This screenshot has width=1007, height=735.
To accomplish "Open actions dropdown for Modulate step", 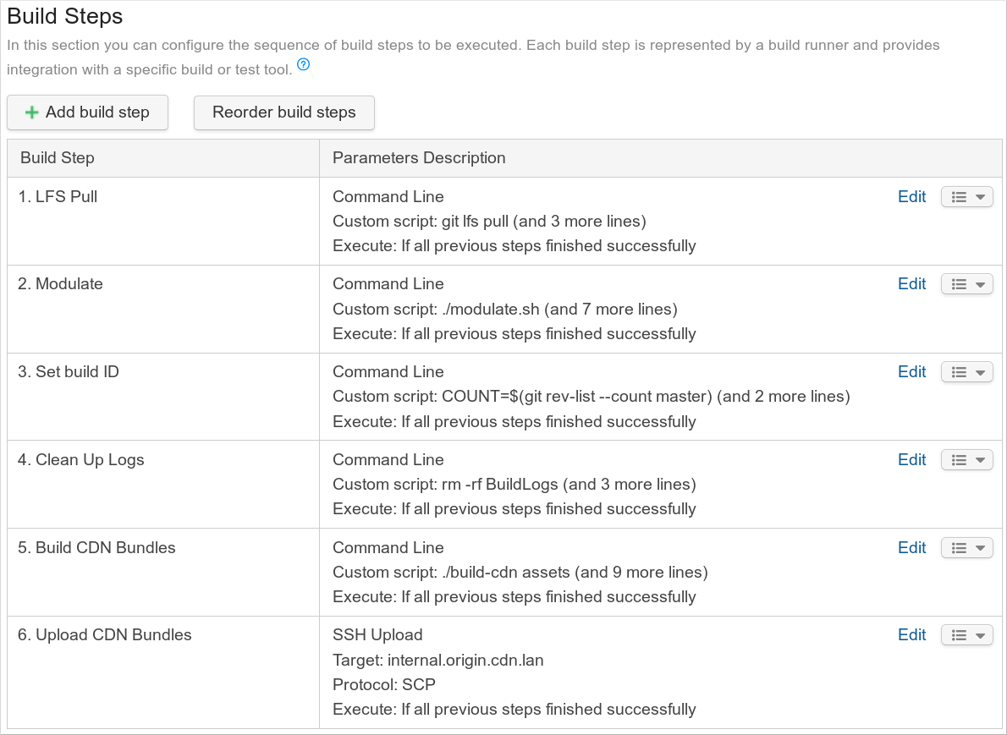I will pos(966,285).
